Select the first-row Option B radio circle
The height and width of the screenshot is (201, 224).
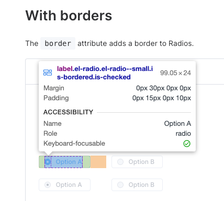tap(120, 162)
